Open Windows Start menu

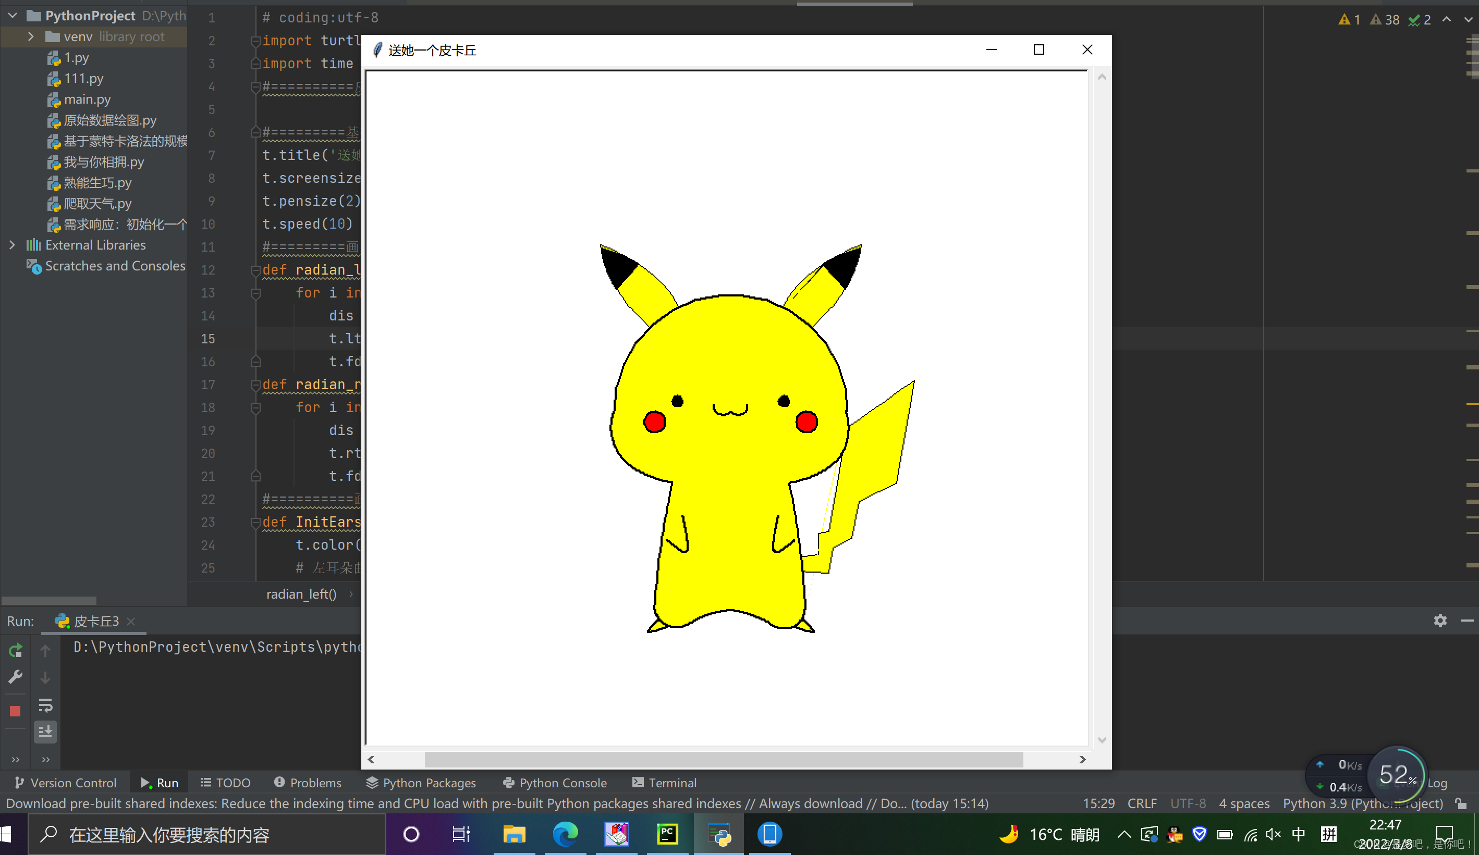(x=6, y=834)
